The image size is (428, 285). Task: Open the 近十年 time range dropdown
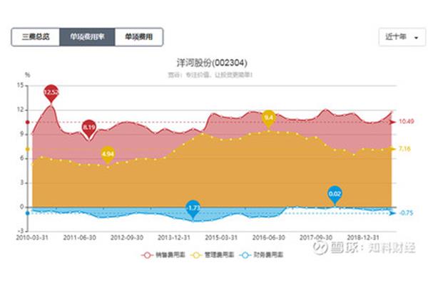402,37
